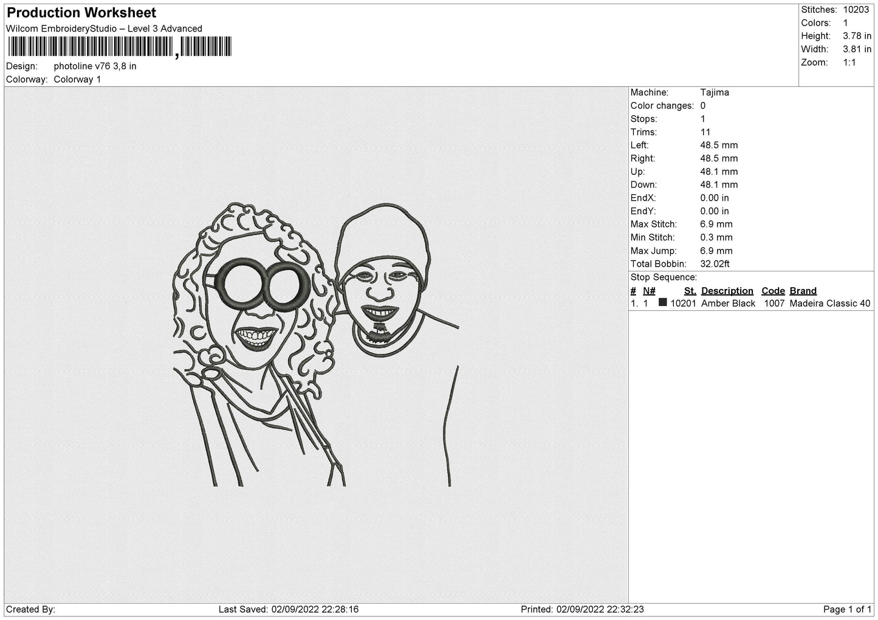Screen dimensions: 878x620
Task: Click the beanie of the right figure
Action: (383, 237)
